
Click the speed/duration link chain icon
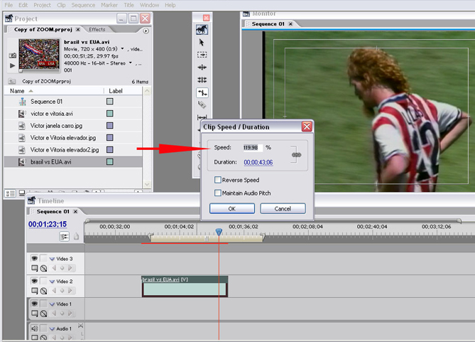296,155
